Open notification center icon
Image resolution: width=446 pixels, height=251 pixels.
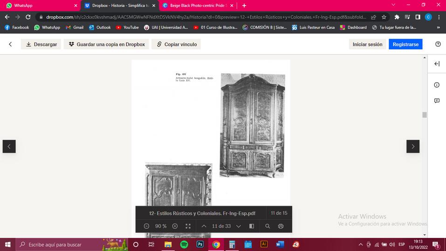pyautogui.click(x=436, y=245)
